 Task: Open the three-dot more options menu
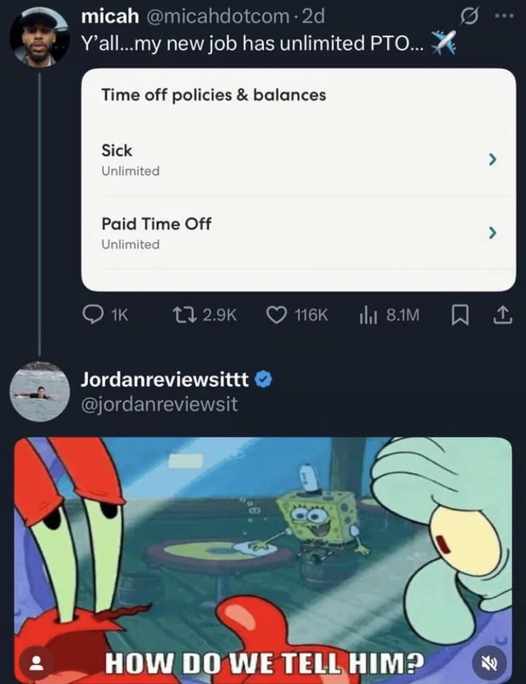(x=505, y=16)
